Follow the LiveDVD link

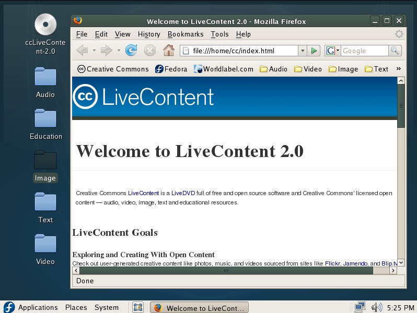183,193
